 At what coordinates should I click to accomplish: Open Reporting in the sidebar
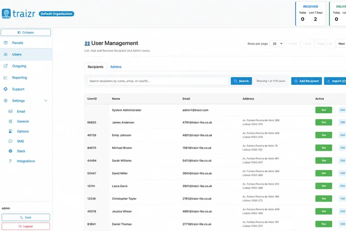coord(26,78)
